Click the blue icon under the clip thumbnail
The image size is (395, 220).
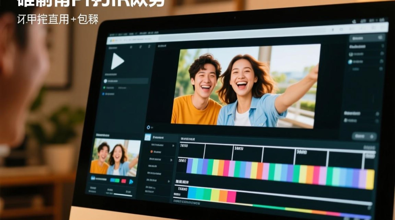tap(93, 178)
